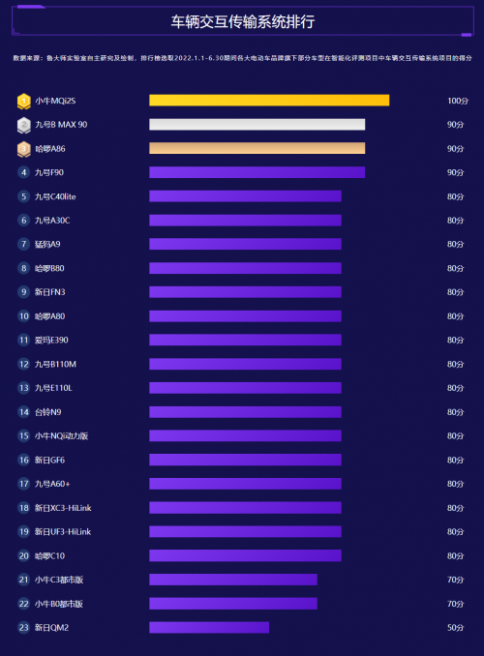Click the 新日XC3-HiLink model label
This screenshot has height=656, width=484.
[x=63, y=508]
